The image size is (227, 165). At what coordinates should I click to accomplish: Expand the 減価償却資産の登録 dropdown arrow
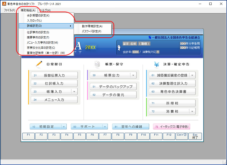click(192, 75)
